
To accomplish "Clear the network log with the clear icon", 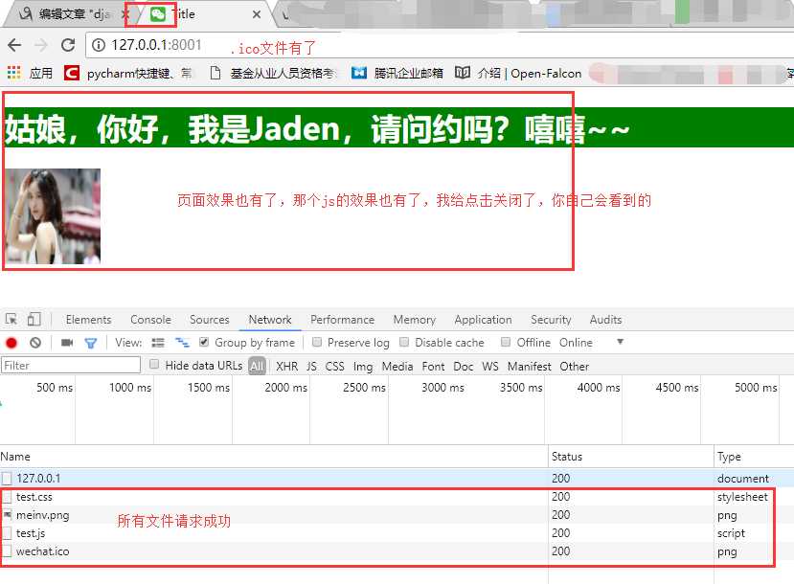I will [34, 343].
